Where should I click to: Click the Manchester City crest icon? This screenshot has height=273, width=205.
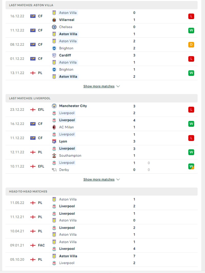tap(54, 106)
